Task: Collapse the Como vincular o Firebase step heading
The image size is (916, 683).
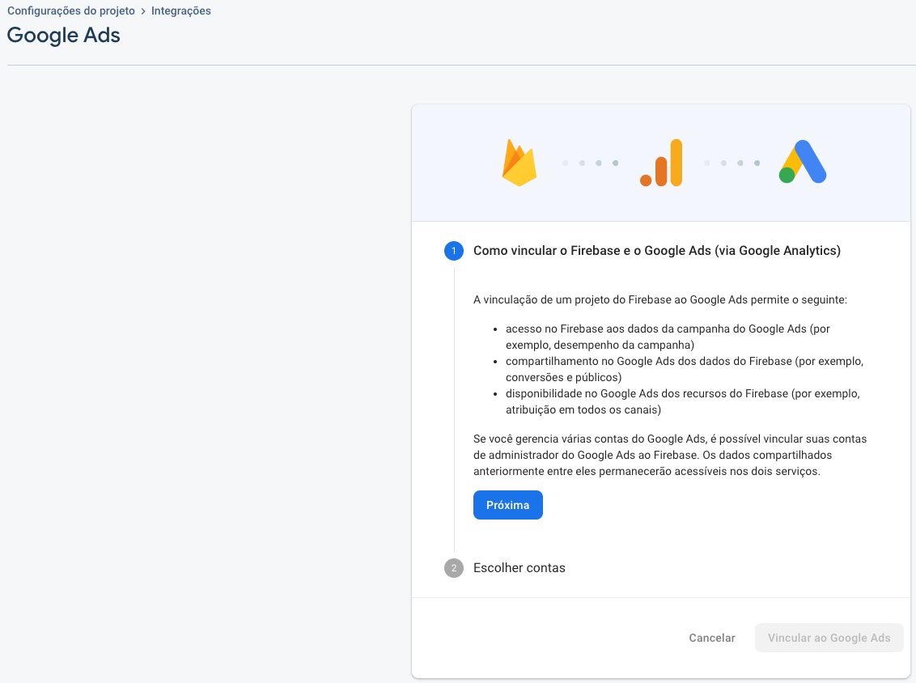Action: [x=656, y=251]
